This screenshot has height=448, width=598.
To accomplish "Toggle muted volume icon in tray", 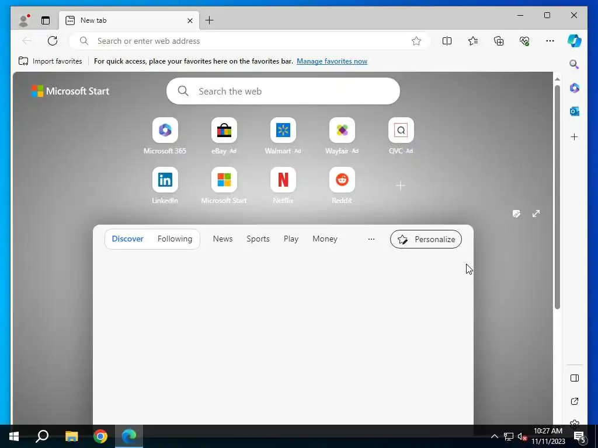I will 522,436.
